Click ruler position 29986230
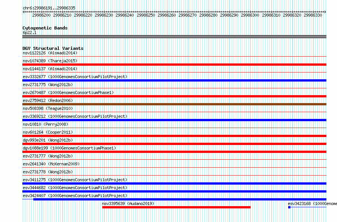 pos(104,15)
